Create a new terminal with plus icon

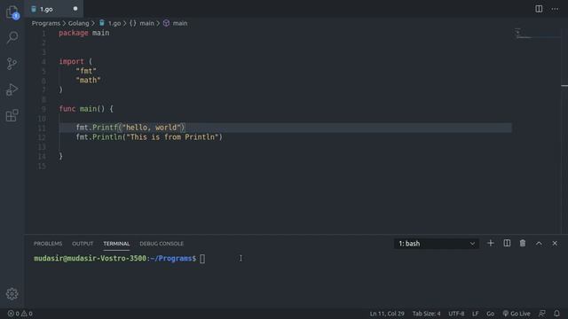coord(491,244)
